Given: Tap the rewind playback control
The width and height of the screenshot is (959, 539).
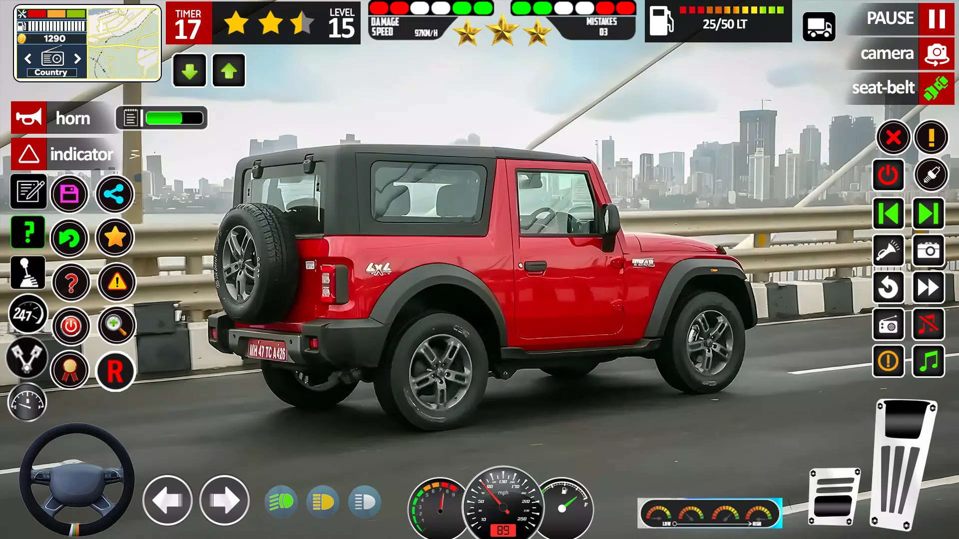Looking at the screenshot, I should coord(889,213).
